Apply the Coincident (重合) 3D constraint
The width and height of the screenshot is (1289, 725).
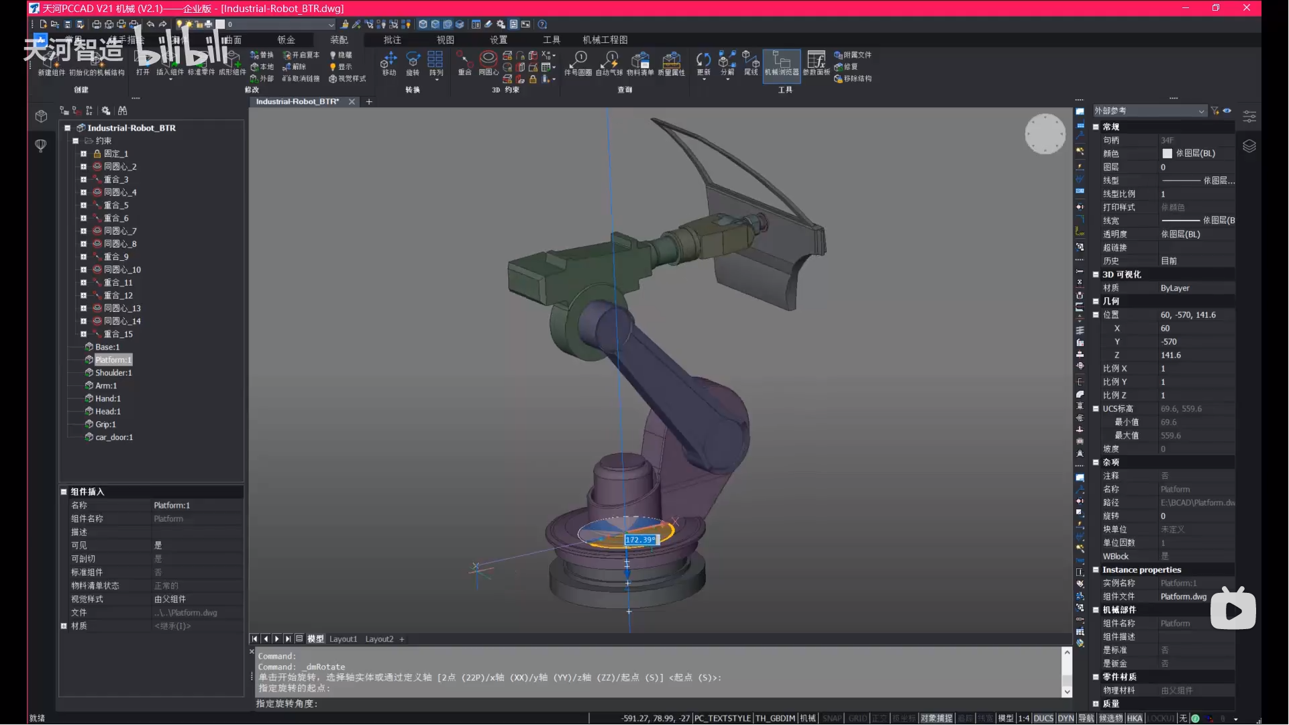[x=464, y=64]
